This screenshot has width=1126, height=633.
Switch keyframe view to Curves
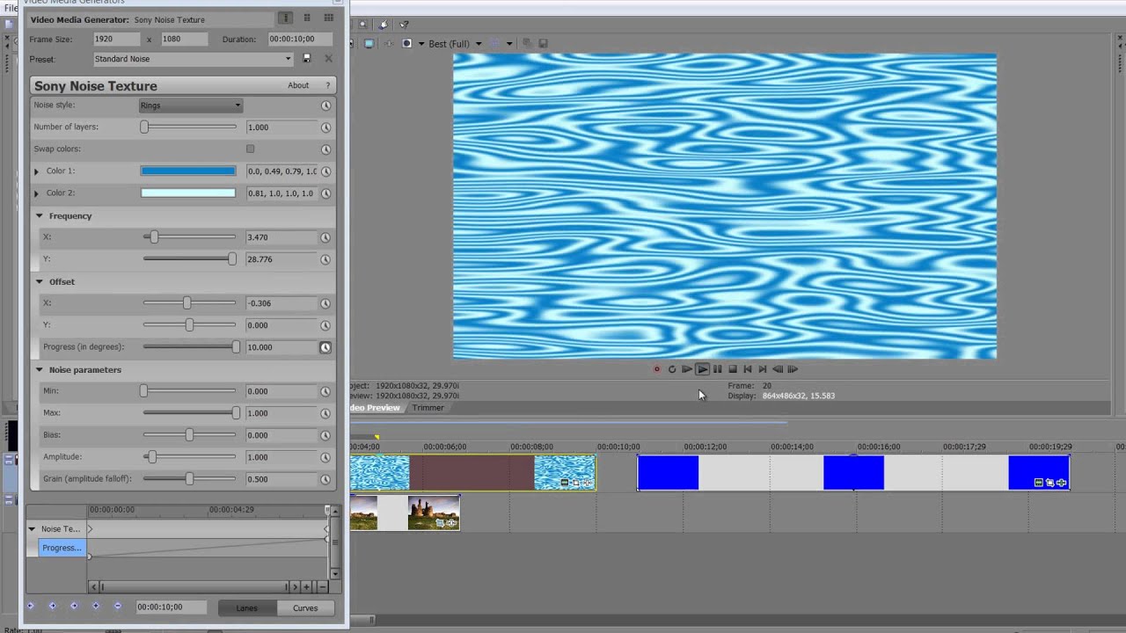(x=305, y=608)
